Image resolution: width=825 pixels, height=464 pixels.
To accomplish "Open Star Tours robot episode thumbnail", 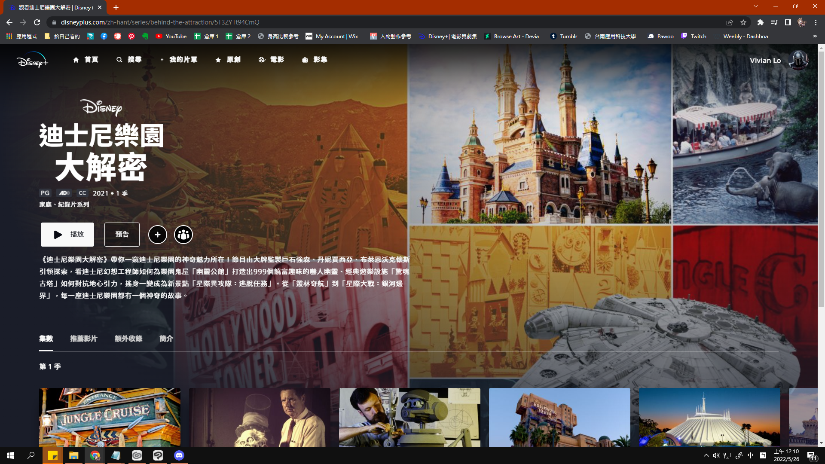I will pos(409,417).
